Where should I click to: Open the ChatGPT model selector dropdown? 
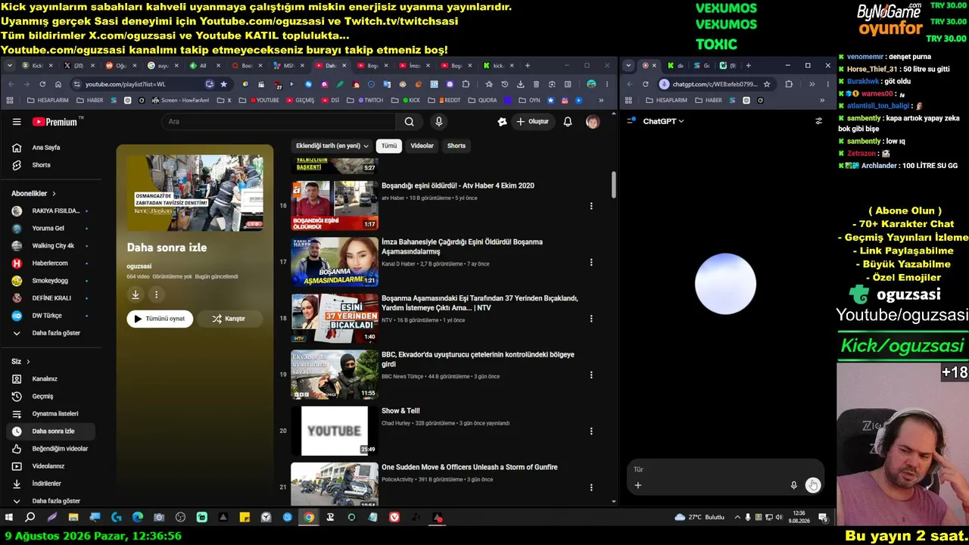pyautogui.click(x=663, y=121)
